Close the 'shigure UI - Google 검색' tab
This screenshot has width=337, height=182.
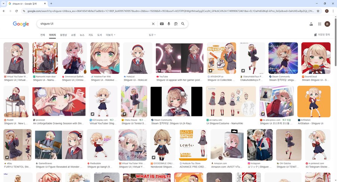(45, 4)
